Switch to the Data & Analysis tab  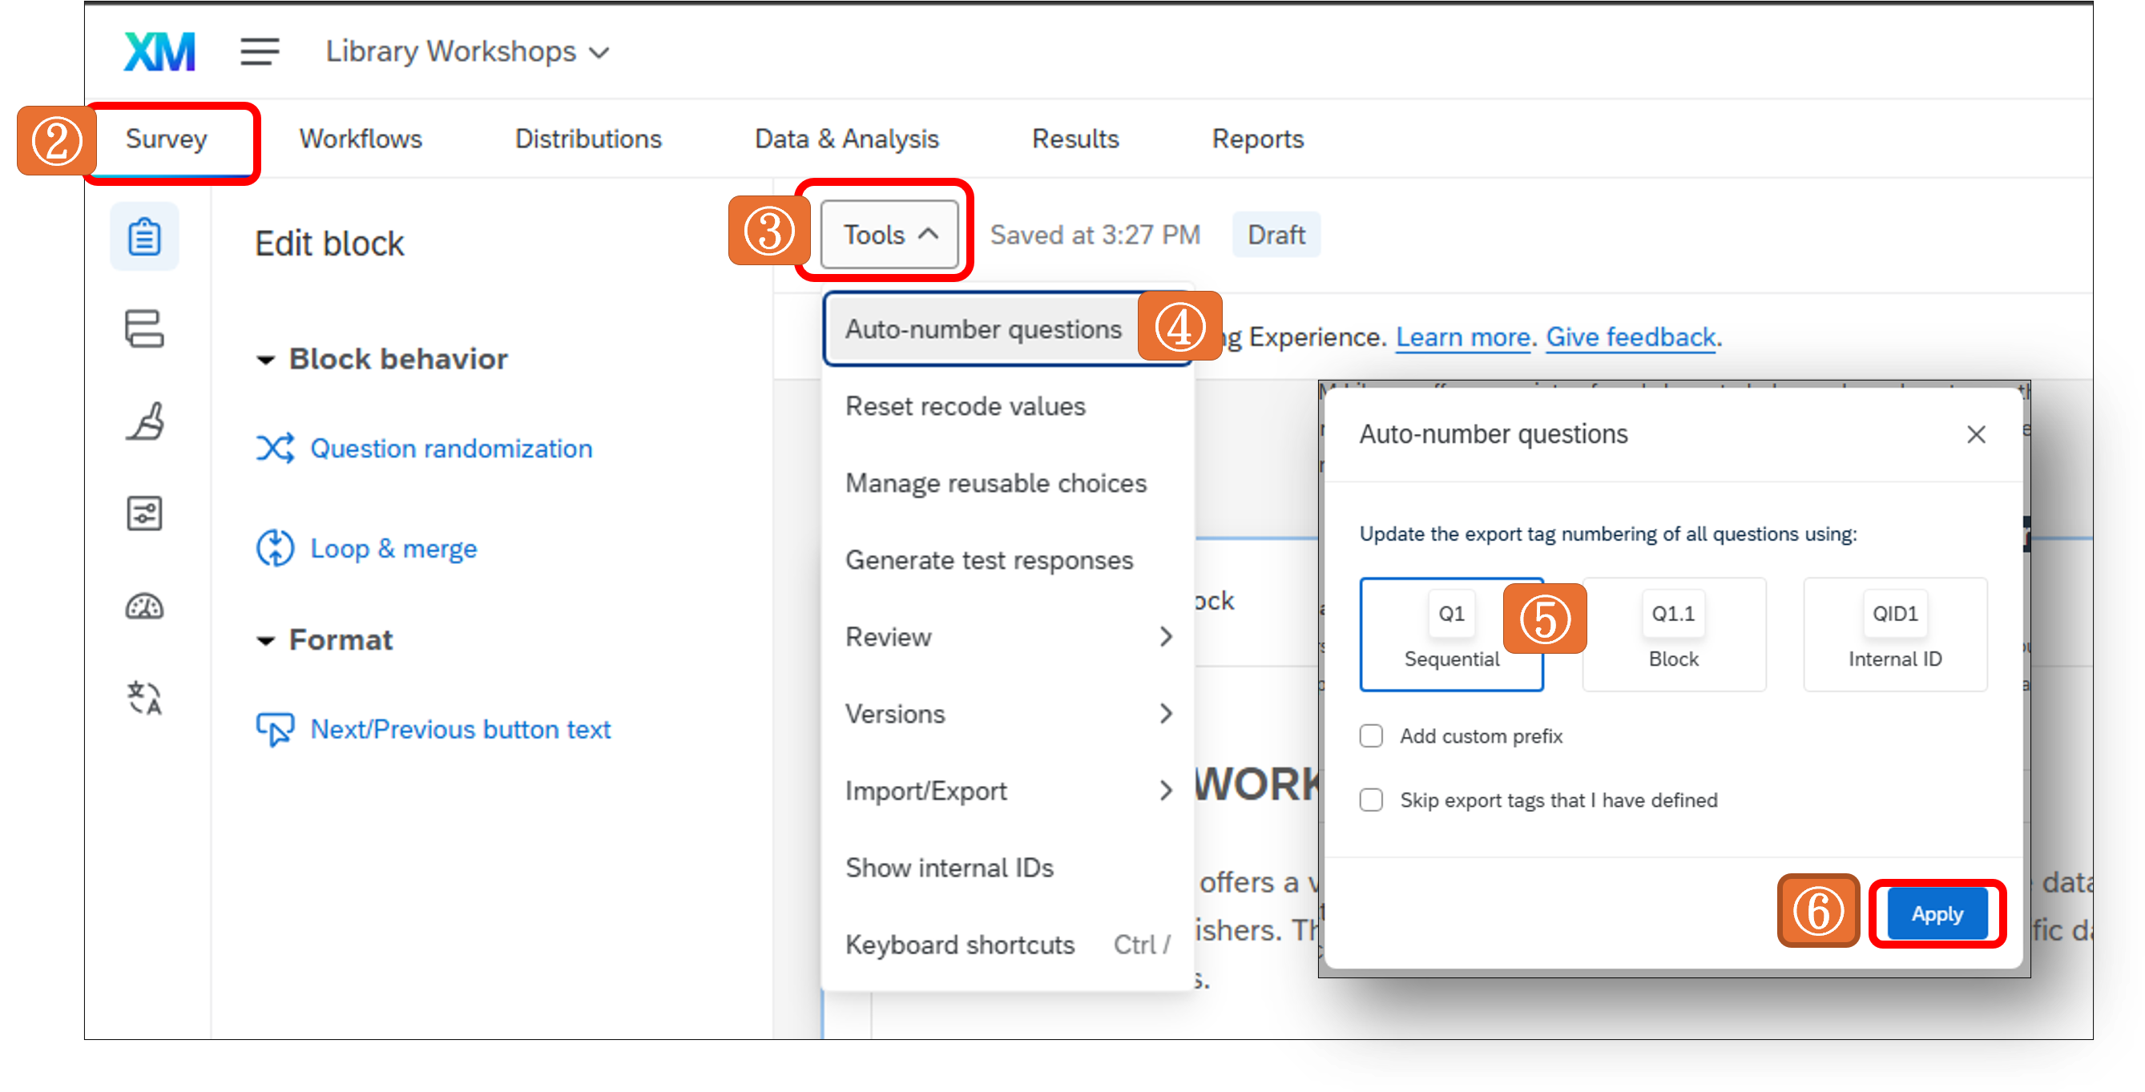(846, 138)
